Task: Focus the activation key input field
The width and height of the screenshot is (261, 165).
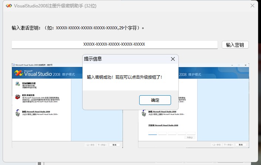Action: click(x=115, y=44)
